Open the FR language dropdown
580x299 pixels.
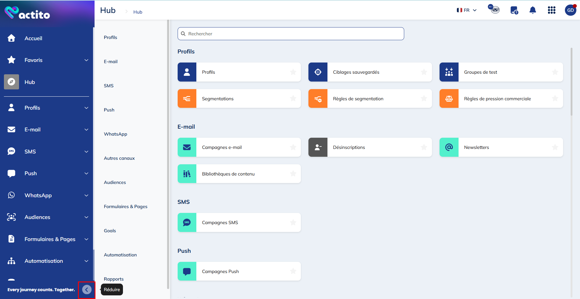point(467,10)
